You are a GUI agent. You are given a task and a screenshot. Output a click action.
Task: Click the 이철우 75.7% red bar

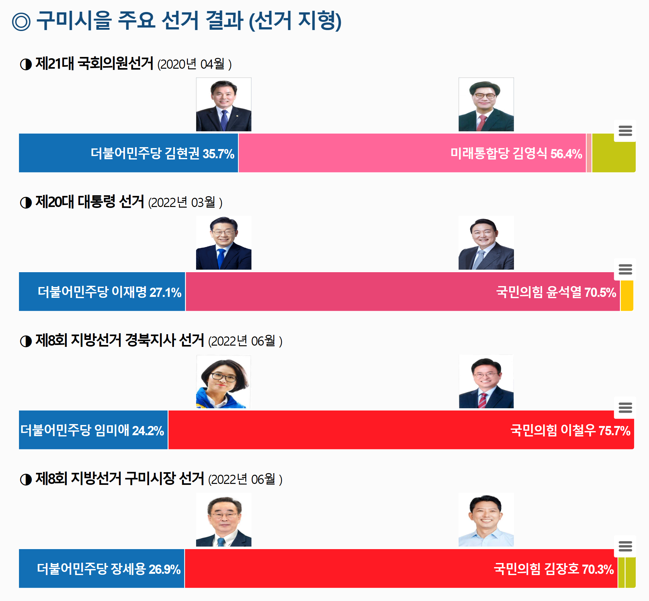tap(401, 430)
